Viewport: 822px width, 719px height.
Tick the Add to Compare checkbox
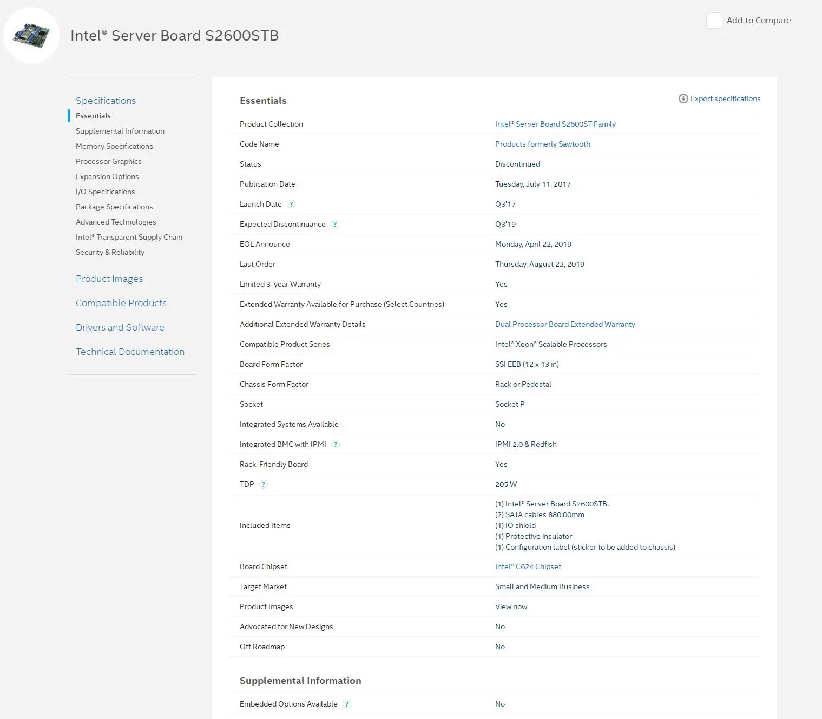pyautogui.click(x=714, y=21)
